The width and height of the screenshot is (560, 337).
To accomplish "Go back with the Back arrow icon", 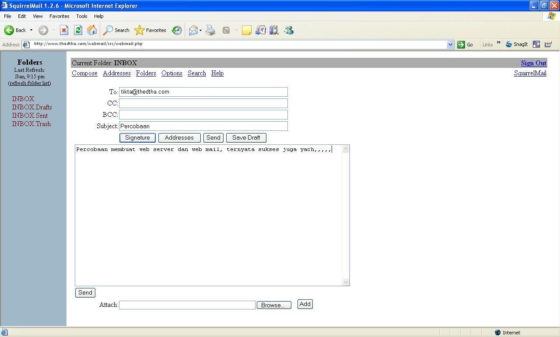I will 9,30.
